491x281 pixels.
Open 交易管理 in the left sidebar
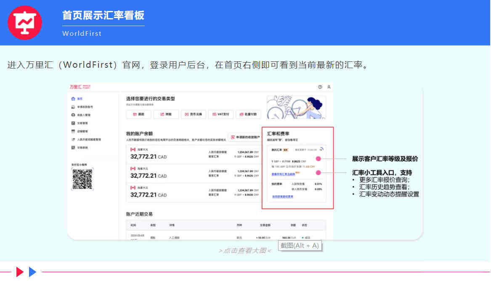click(80, 123)
